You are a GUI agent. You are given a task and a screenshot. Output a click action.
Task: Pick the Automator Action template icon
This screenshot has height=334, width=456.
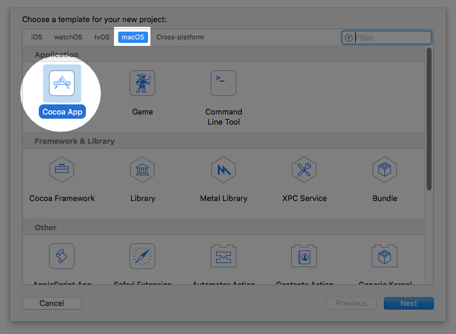(x=223, y=256)
